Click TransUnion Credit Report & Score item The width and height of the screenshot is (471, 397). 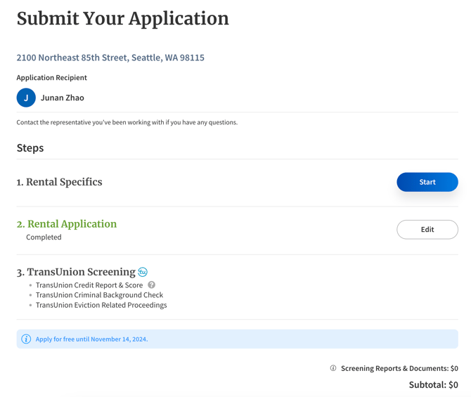coord(89,285)
